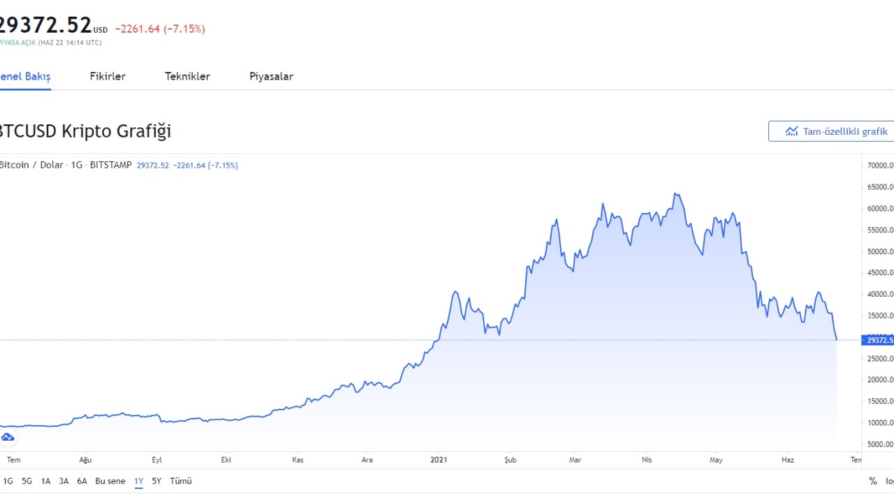The width and height of the screenshot is (894, 503).
Task: Click the Bitcoin / Dolar symbol legend
Action: click(31, 166)
